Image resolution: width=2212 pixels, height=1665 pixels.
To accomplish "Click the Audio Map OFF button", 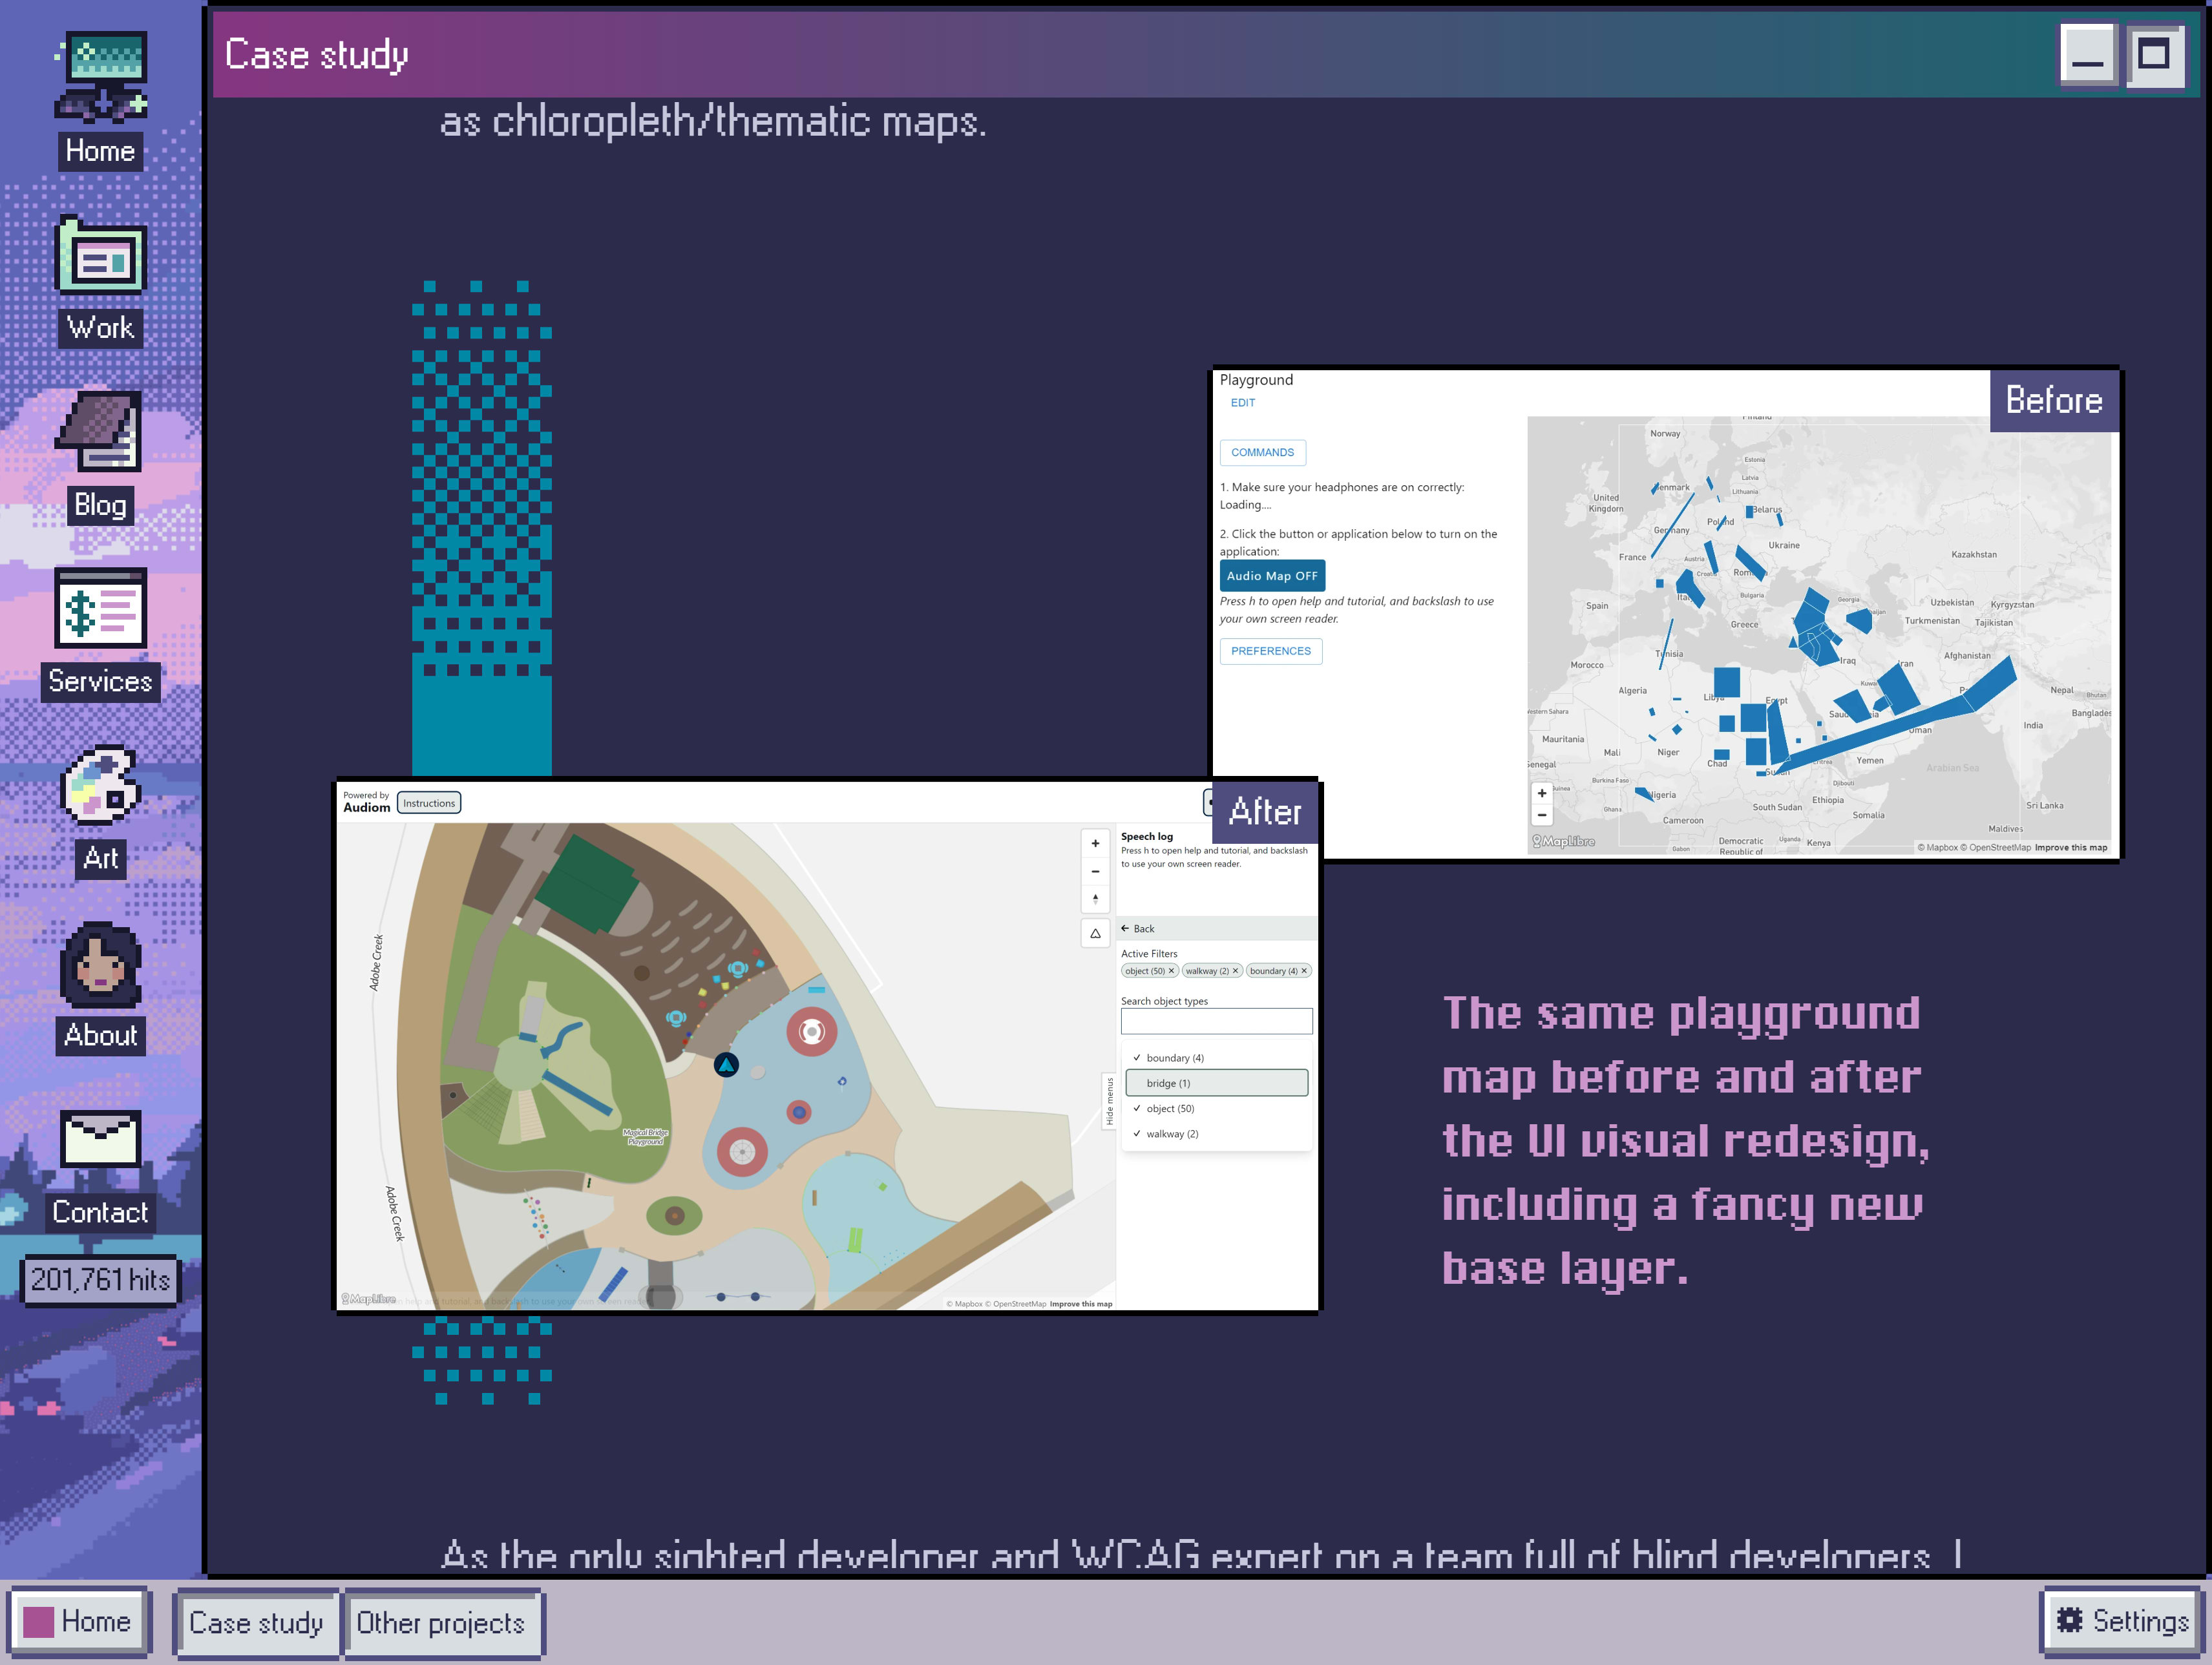I will coord(1272,576).
